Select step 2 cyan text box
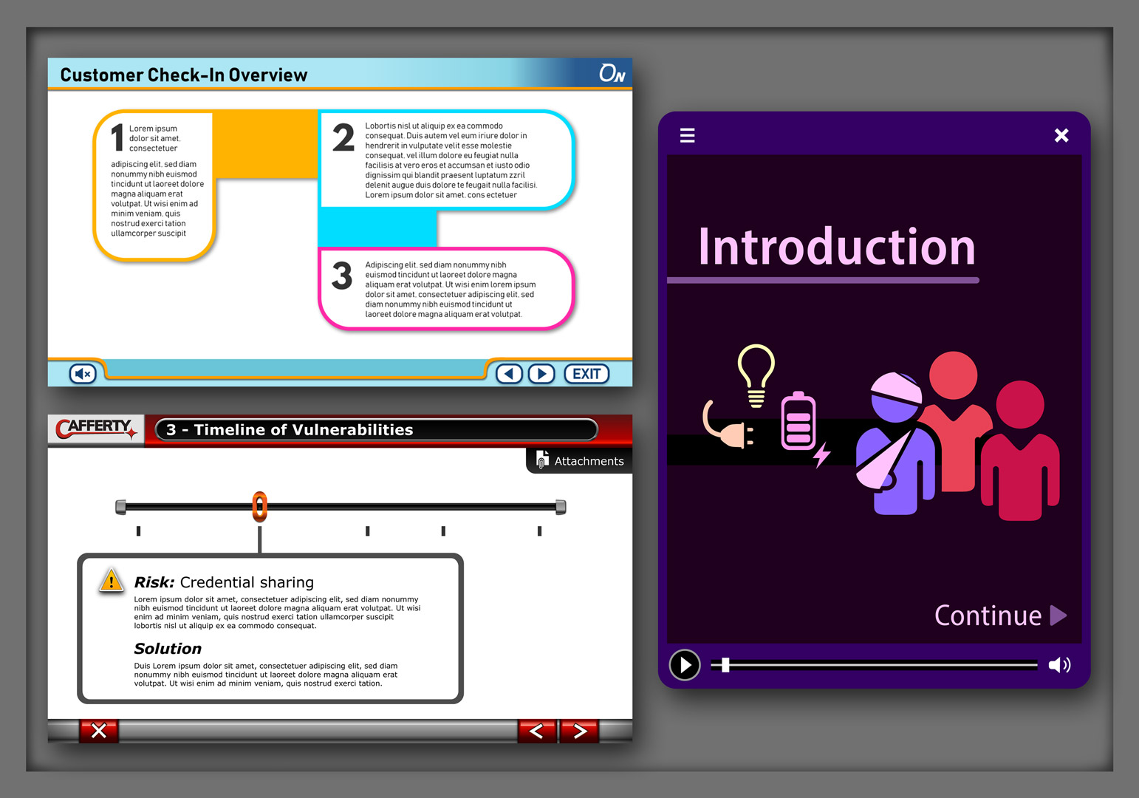Viewport: 1139px width, 798px height. (x=446, y=160)
